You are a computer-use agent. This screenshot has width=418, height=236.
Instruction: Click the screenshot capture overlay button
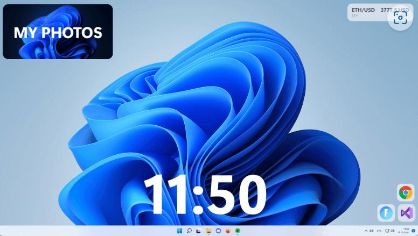click(x=400, y=18)
